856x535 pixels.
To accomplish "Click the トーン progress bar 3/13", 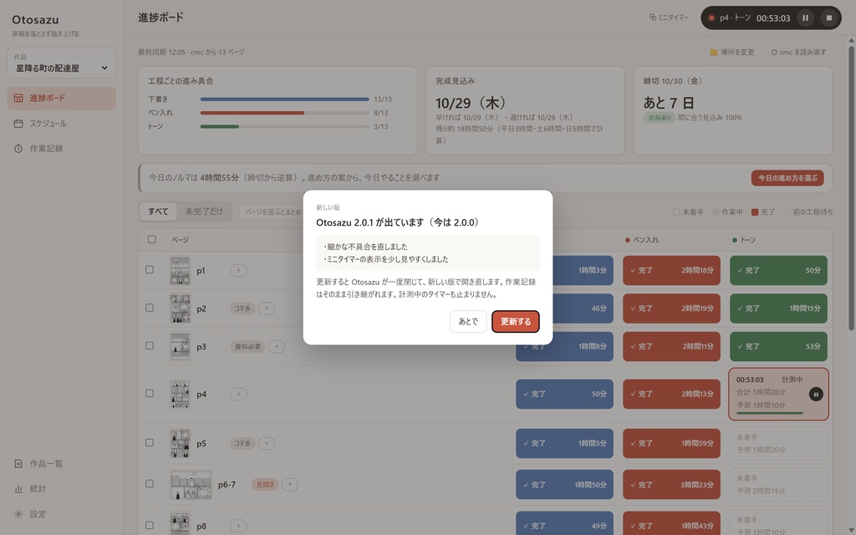I will pyautogui.click(x=284, y=127).
